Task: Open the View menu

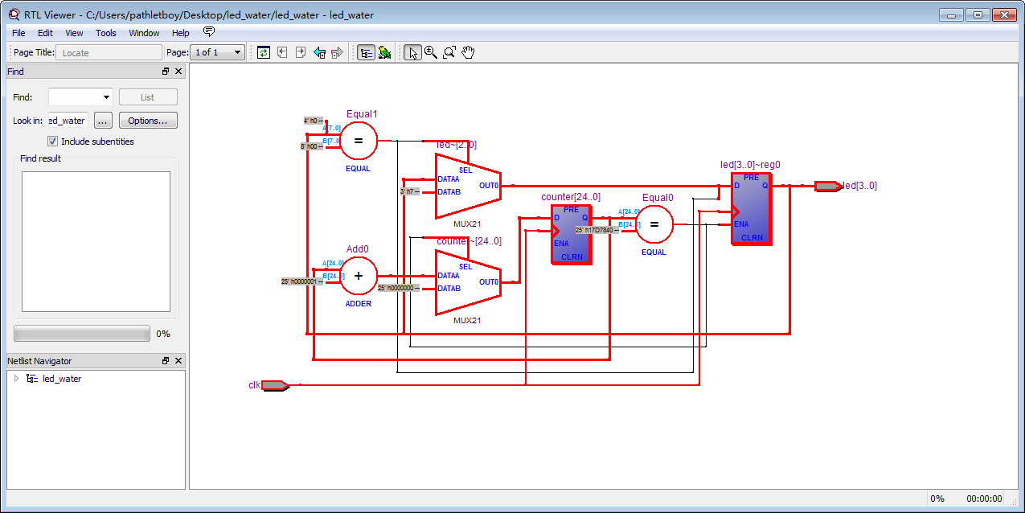Action: click(x=74, y=33)
